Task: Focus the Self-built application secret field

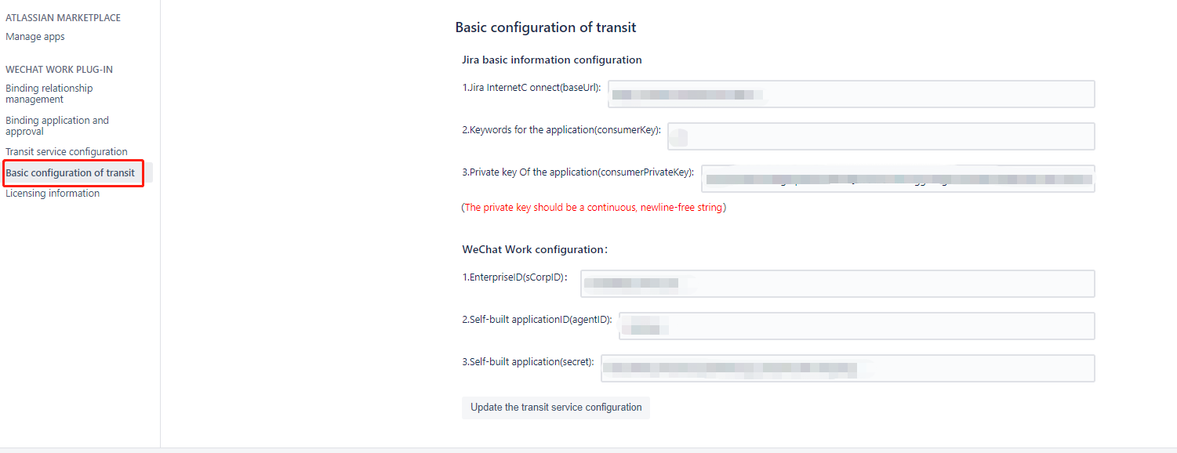Action: [847, 368]
